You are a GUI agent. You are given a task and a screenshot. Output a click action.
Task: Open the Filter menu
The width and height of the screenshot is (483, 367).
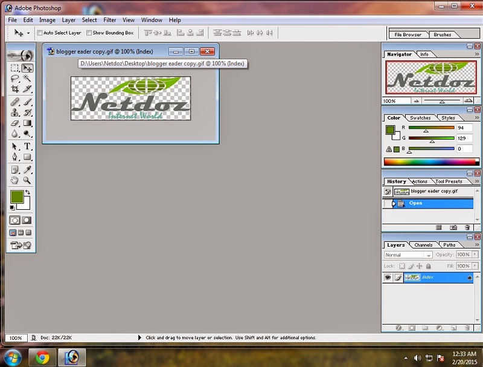[x=110, y=20]
